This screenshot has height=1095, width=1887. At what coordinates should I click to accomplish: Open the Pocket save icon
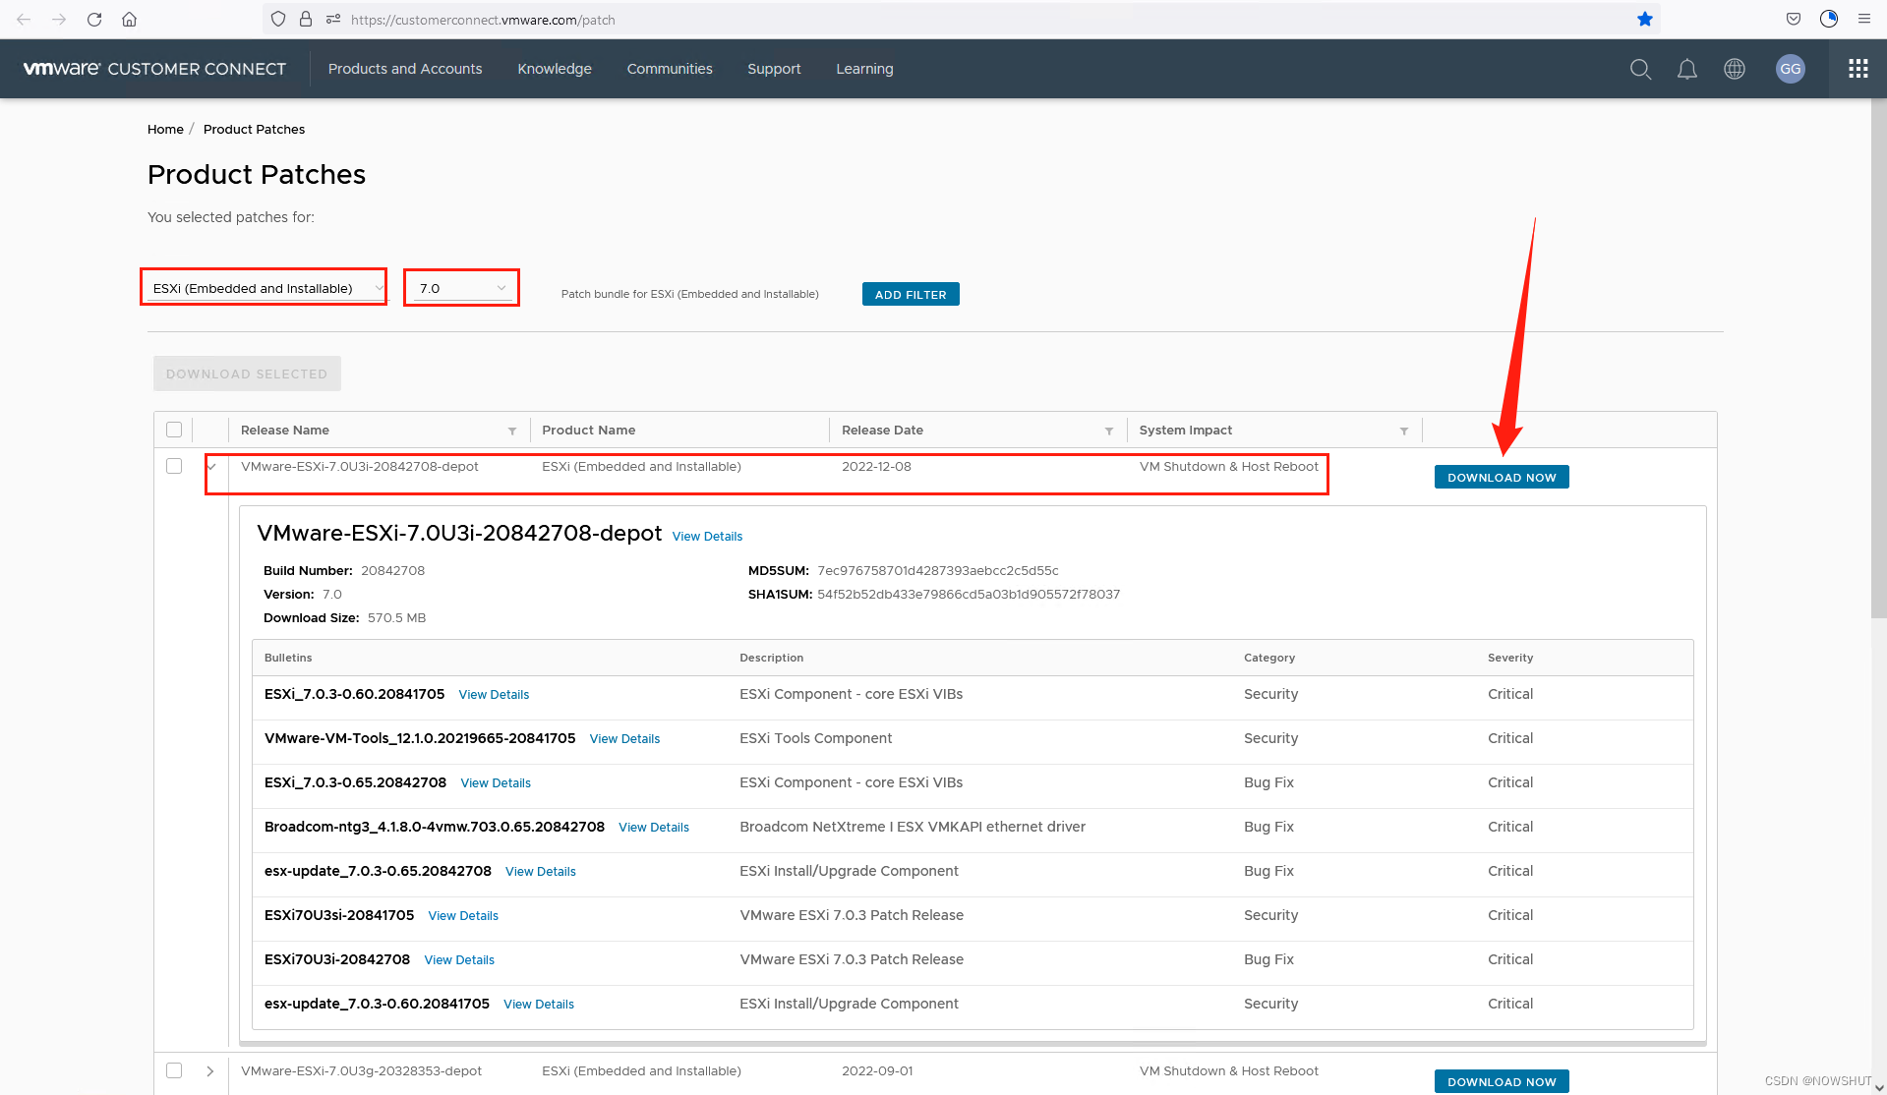1794,19
